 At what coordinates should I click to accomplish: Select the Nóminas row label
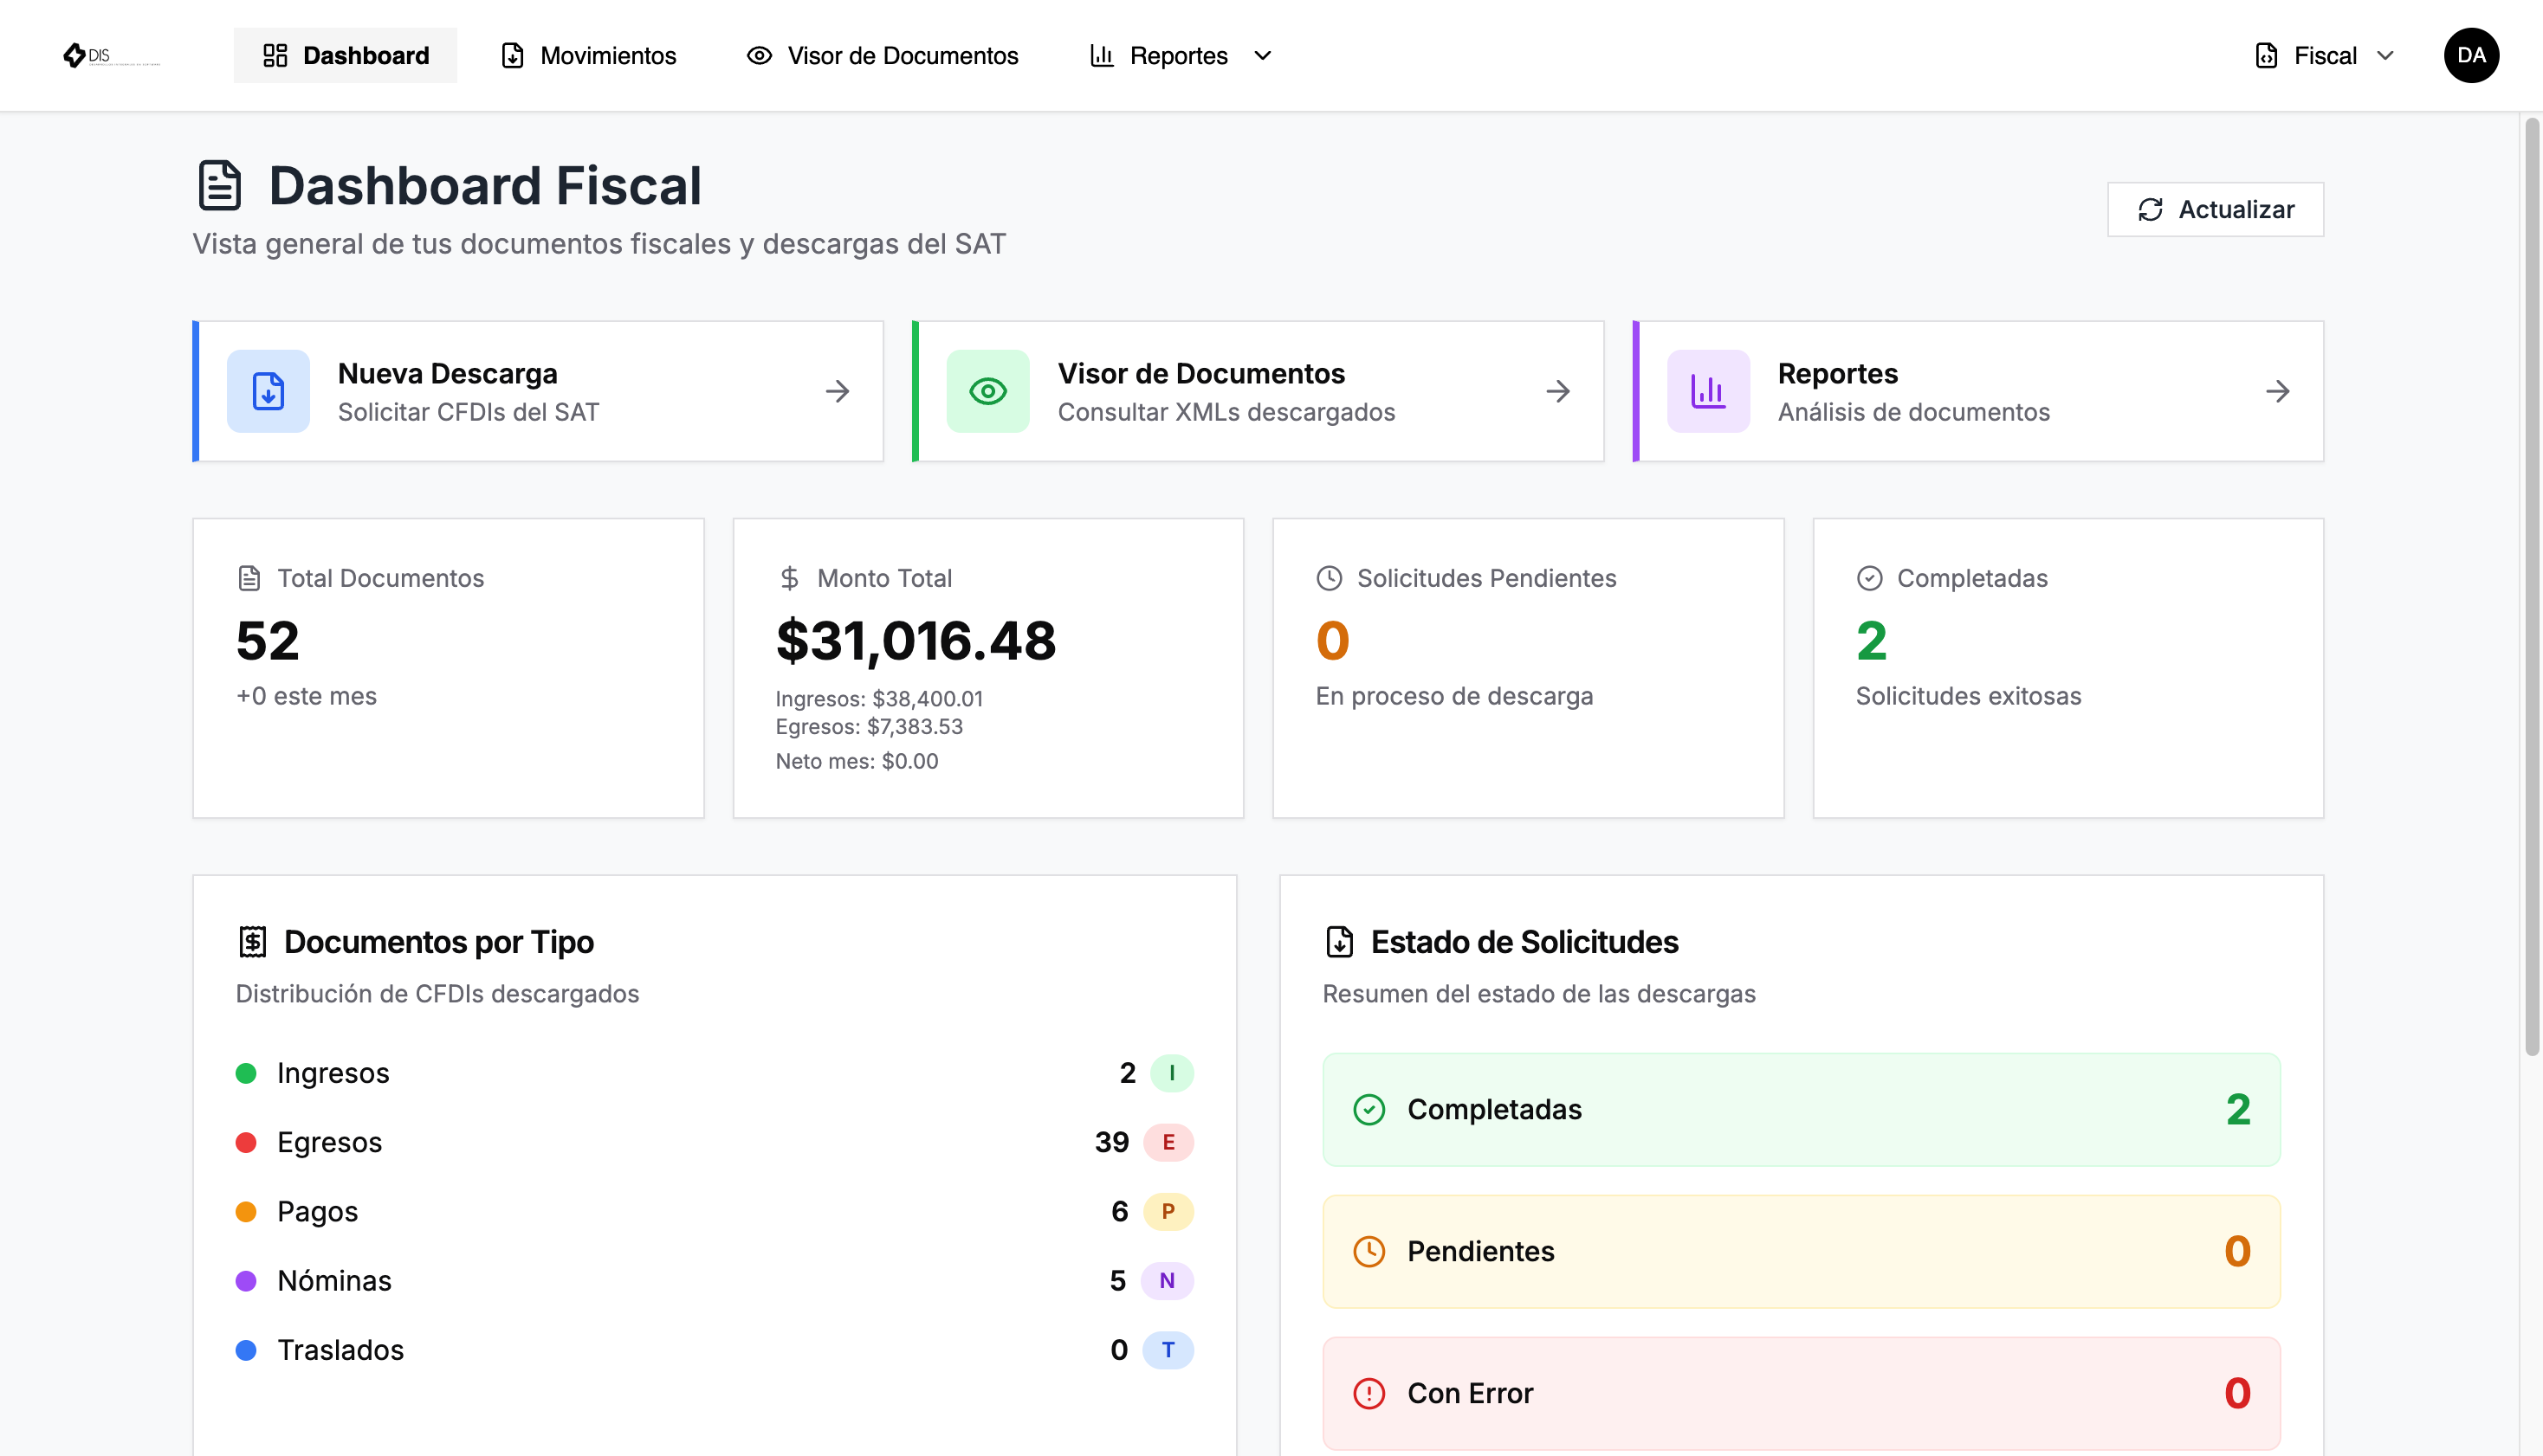[x=334, y=1281]
